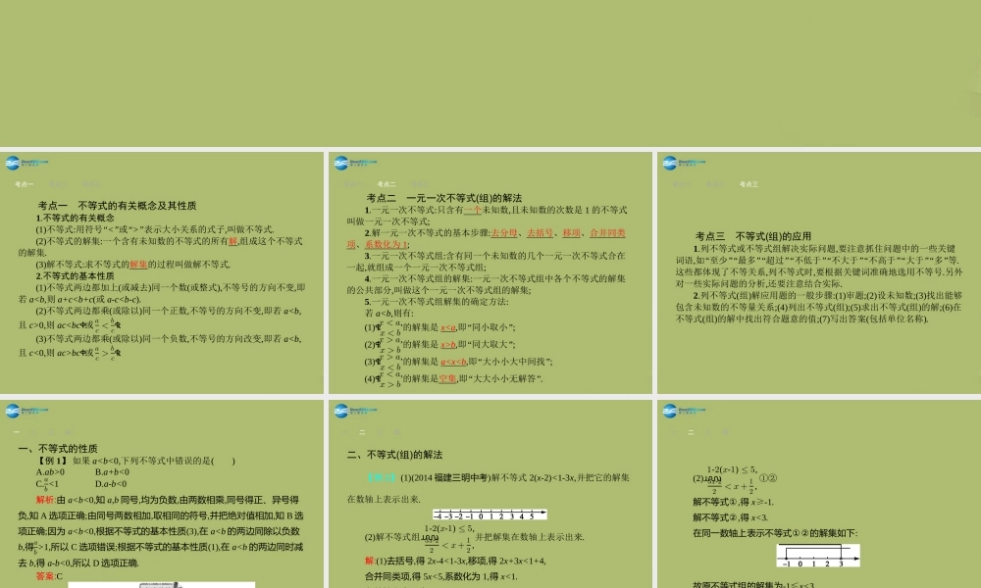
Task: Click answer option D.a-b<0
Action: point(111,484)
